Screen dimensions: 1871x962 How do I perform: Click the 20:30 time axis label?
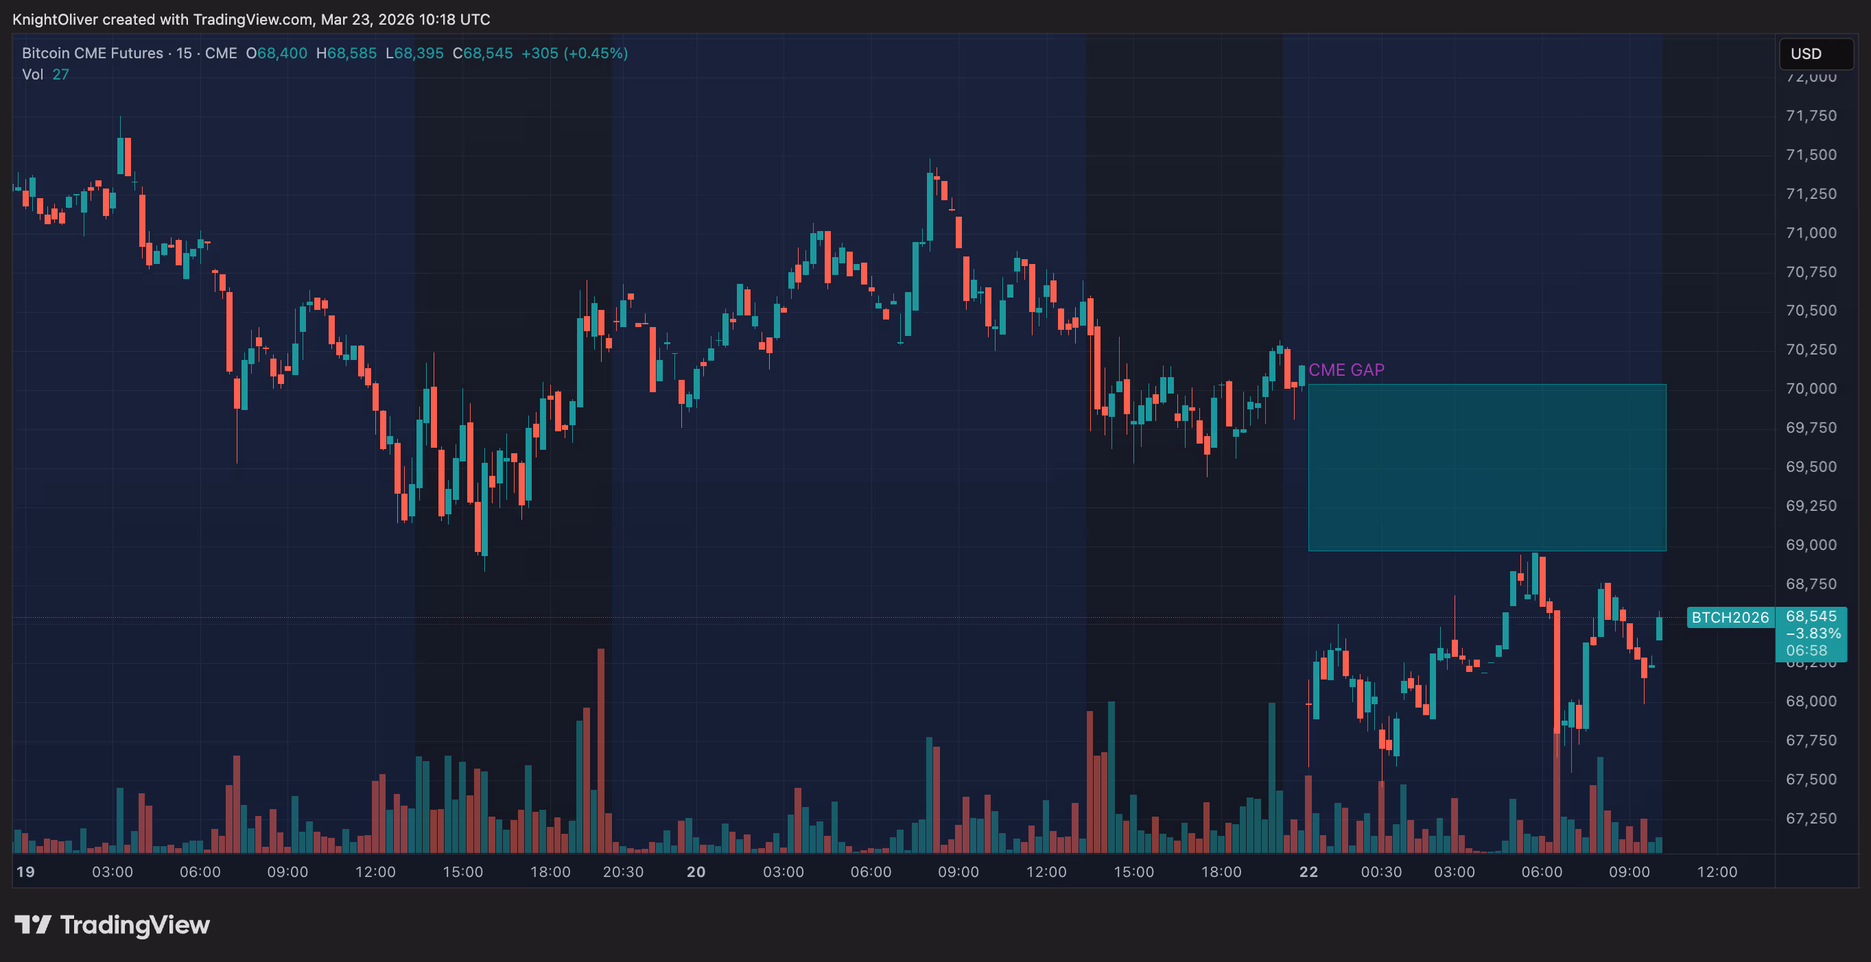click(x=622, y=871)
